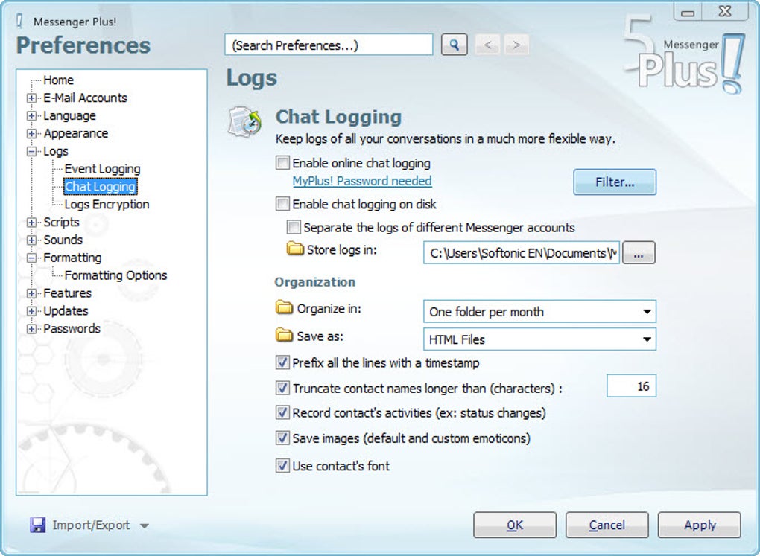Uncheck Record contact's activities option
760x556 pixels.
tap(282, 412)
